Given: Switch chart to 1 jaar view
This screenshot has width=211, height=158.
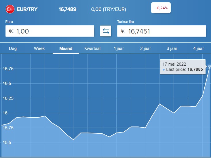Looking at the screenshot, I should click(119, 48).
